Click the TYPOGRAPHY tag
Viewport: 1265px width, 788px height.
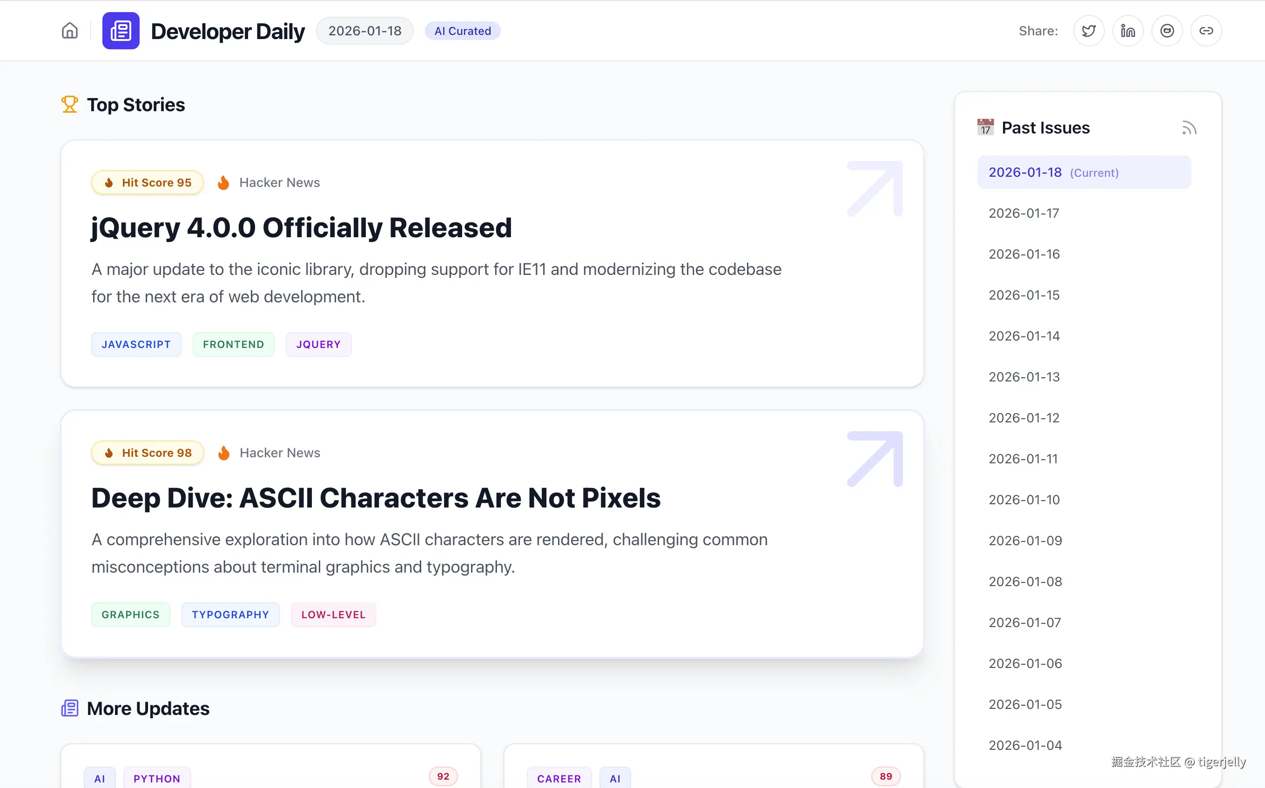point(230,614)
